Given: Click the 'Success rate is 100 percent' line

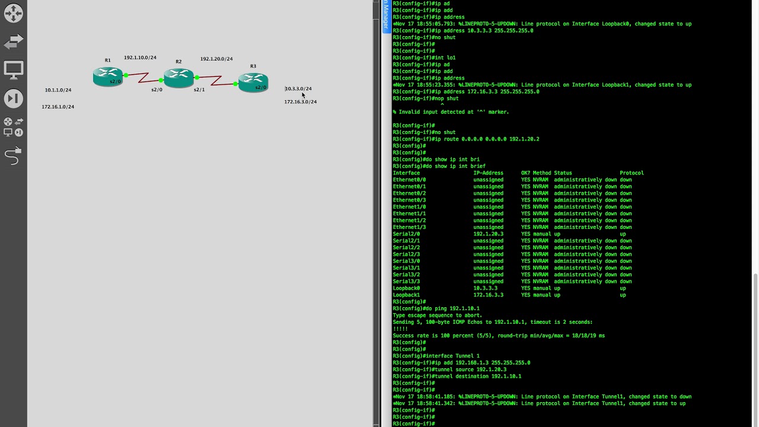Looking at the screenshot, I should pyautogui.click(x=499, y=336).
